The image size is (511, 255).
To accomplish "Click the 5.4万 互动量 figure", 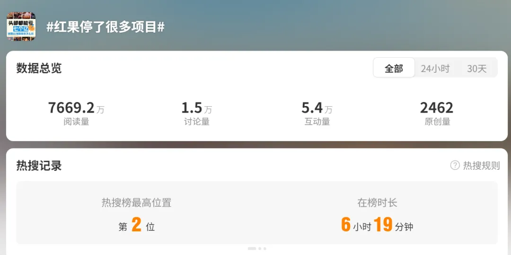I will pyautogui.click(x=317, y=108).
